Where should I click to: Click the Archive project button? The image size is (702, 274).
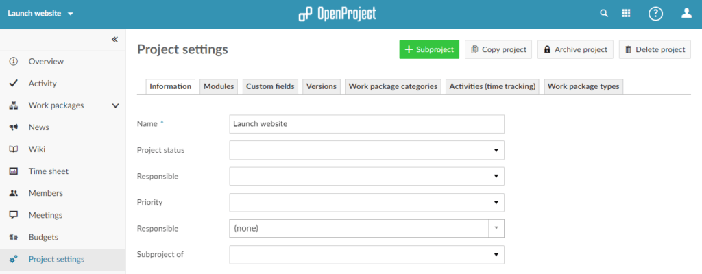[x=575, y=49]
